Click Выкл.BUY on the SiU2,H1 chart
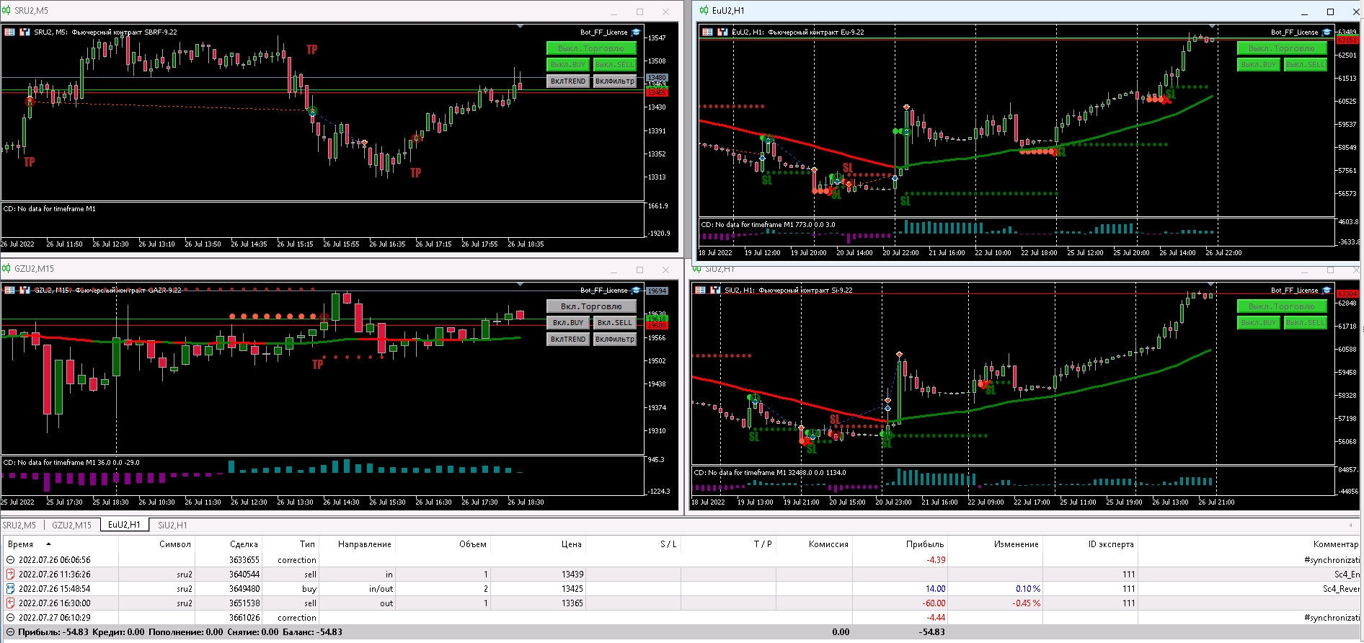 (x=1259, y=323)
